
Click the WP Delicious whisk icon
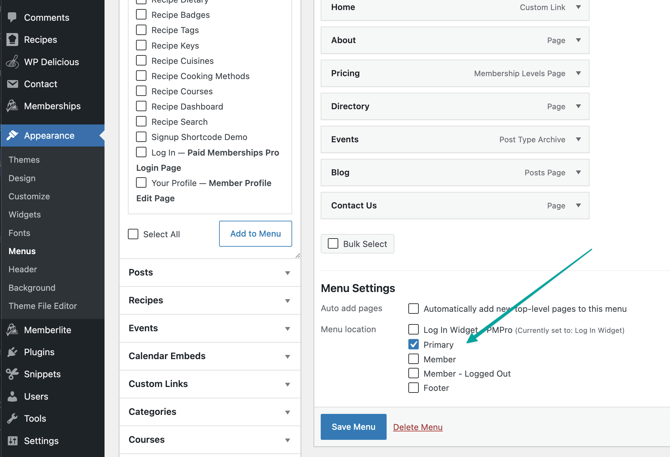12,62
